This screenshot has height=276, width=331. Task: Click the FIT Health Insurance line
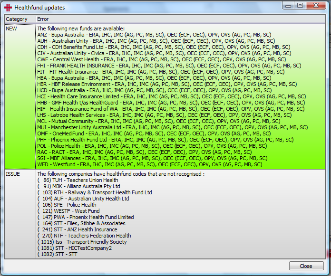pyautogui.click(x=161, y=72)
